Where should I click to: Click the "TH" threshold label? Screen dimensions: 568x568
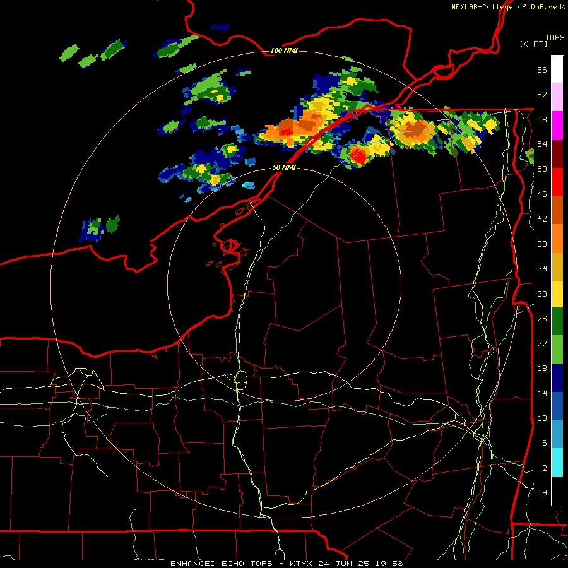coord(542,493)
